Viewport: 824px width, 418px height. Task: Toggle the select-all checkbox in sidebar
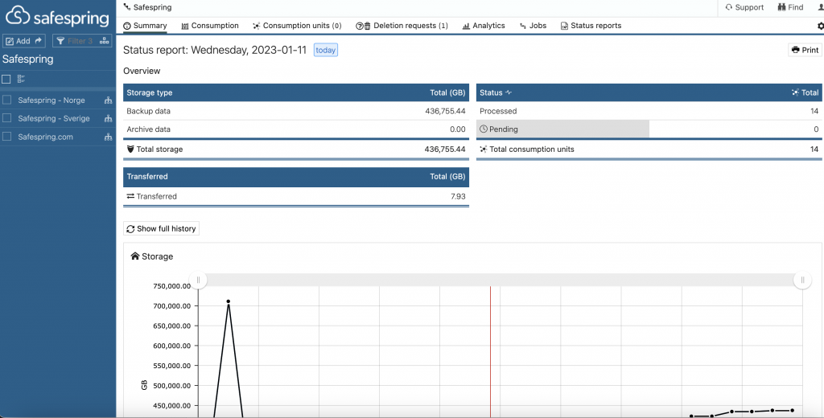(x=6, y=79)
